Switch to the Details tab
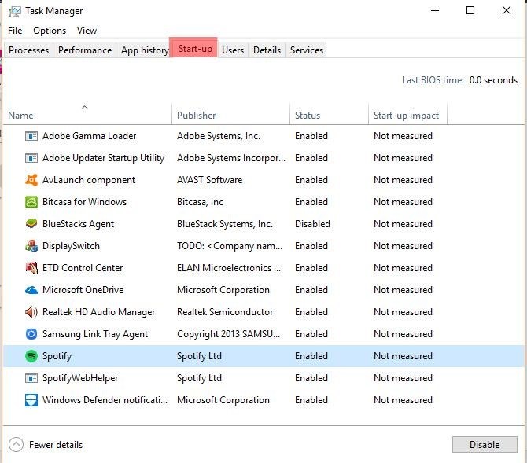 point(267,50)
